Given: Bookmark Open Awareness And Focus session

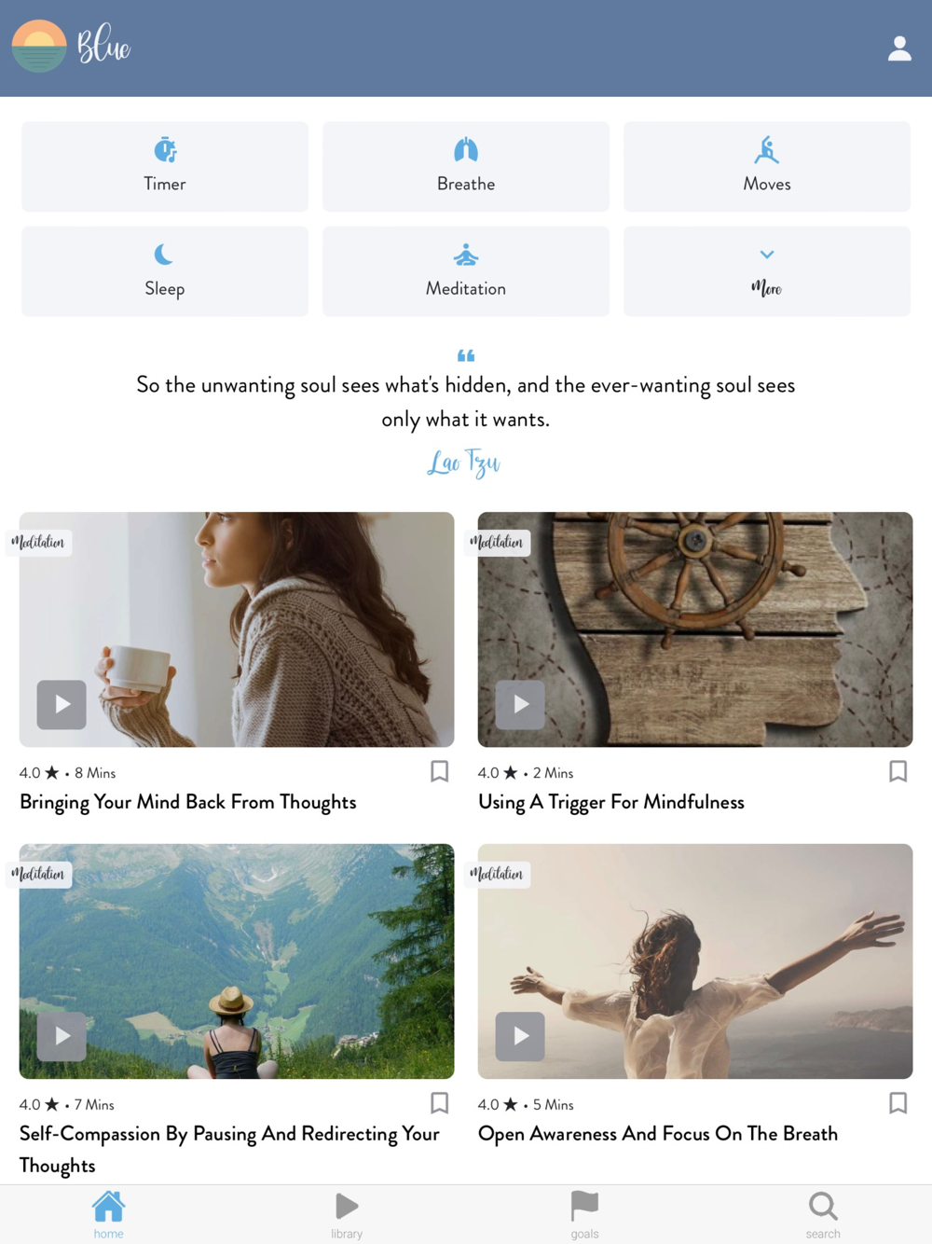Looking at the screenshot, I should click(898, 1103).
